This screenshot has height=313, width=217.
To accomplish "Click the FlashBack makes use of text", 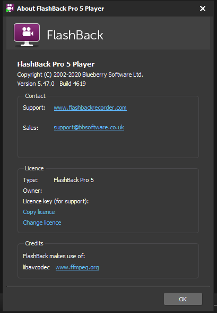I will pos(54,256).
